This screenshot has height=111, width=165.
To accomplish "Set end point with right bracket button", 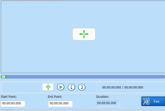I will coord(82,87).
